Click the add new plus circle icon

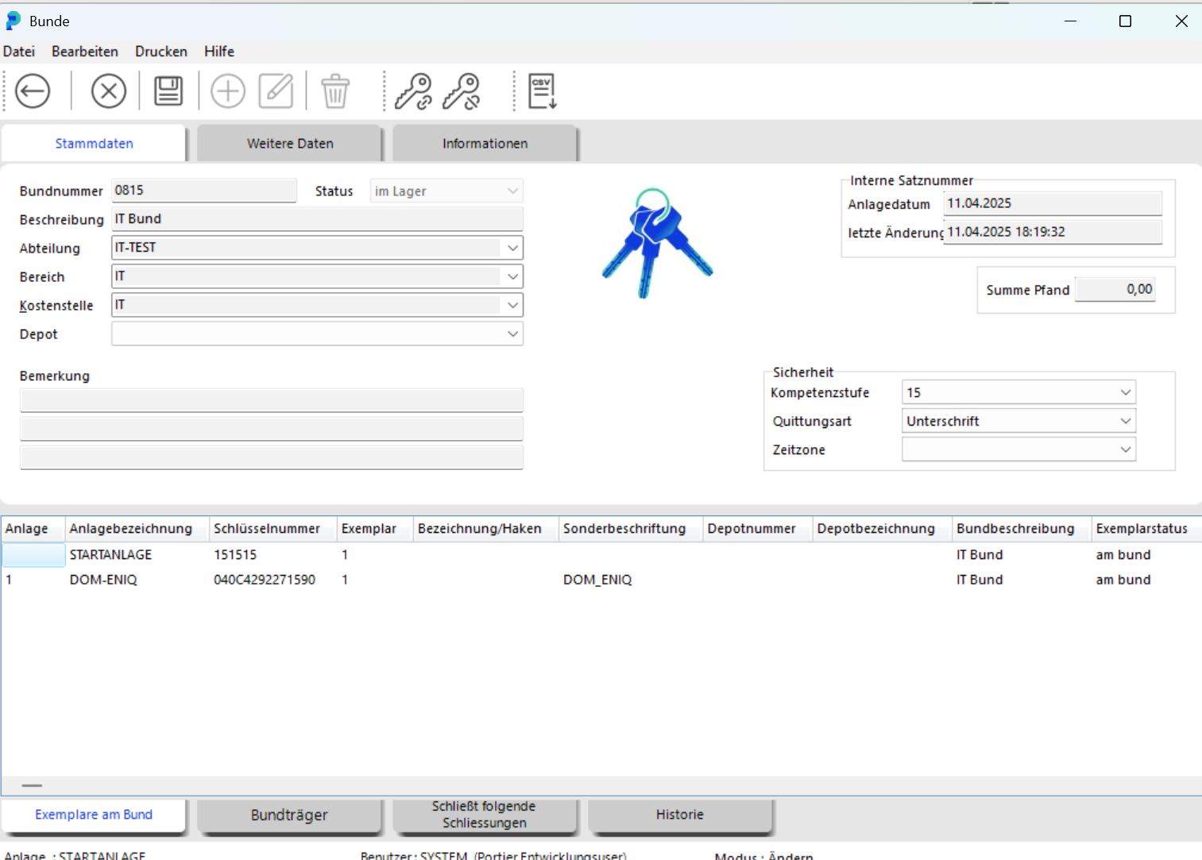click(x=228, y=91)
